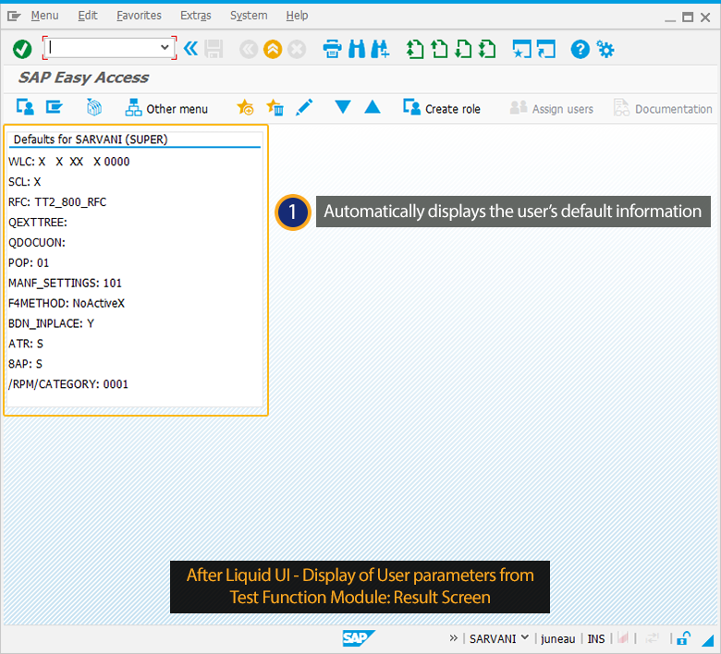Image resolution: width=721 pixels, height=654 pixels.
Task: Click the green Enter checkmark icon
Action: click(22, 49)
